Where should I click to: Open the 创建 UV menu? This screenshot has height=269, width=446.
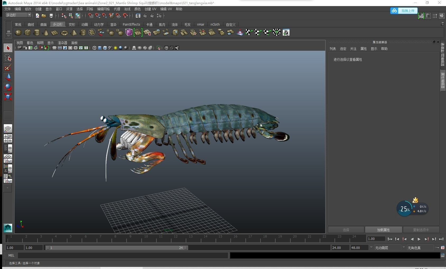[150, 9]
